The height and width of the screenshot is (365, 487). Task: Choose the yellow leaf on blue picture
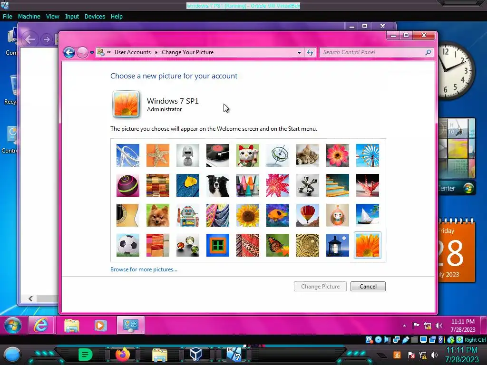pyautogui.click(x=187, y=185)
